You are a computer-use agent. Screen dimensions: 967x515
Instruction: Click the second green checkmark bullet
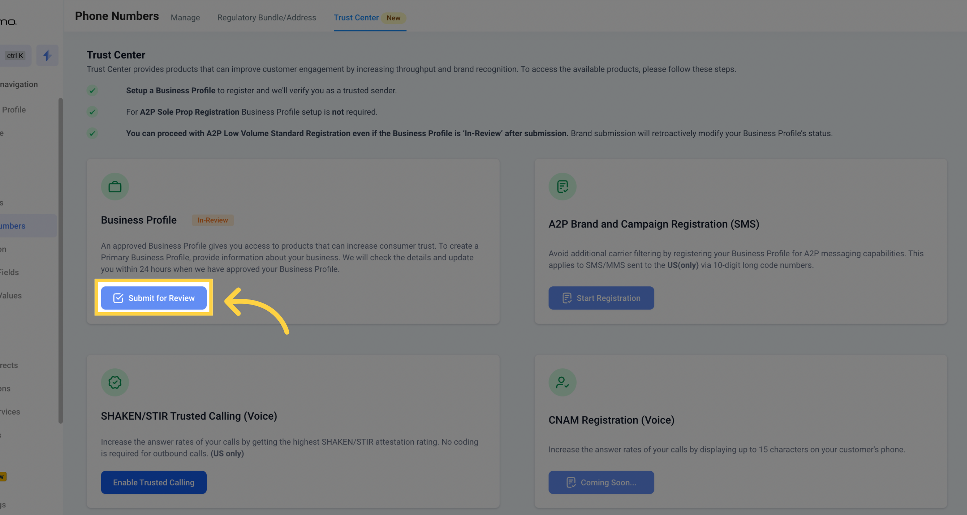pos(92,112)
